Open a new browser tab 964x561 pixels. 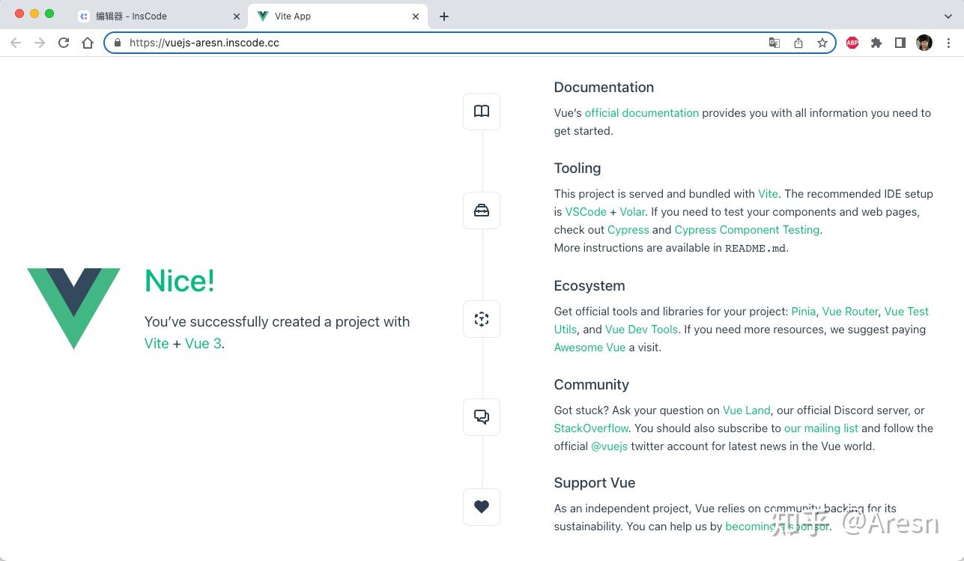tap(444, 16)
